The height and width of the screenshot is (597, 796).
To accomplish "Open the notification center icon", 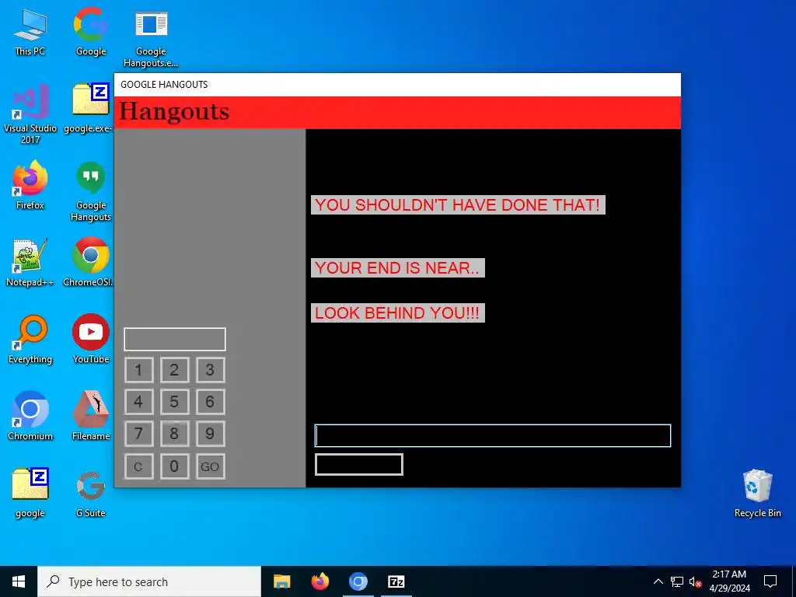I will (770, 581).
